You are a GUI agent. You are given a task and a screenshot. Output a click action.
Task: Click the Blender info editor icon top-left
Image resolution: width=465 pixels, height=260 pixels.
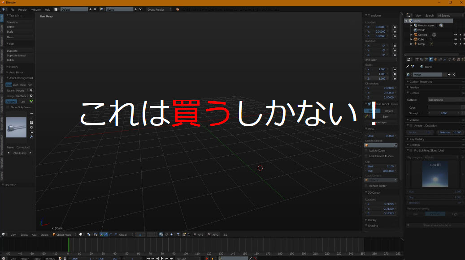click(4, 9)
